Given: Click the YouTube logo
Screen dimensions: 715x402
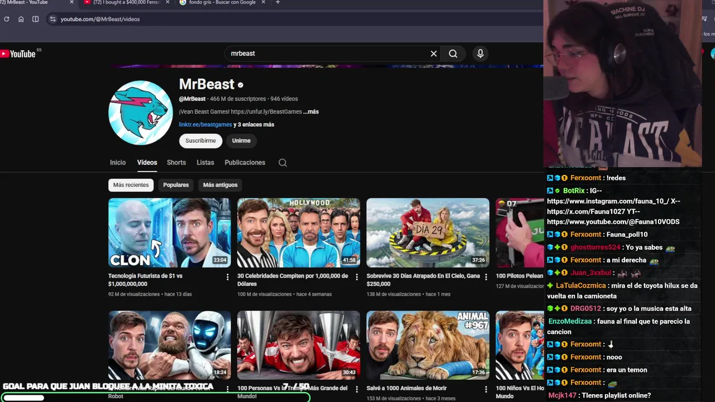Looking at the screenshot, I should [18, 54].
